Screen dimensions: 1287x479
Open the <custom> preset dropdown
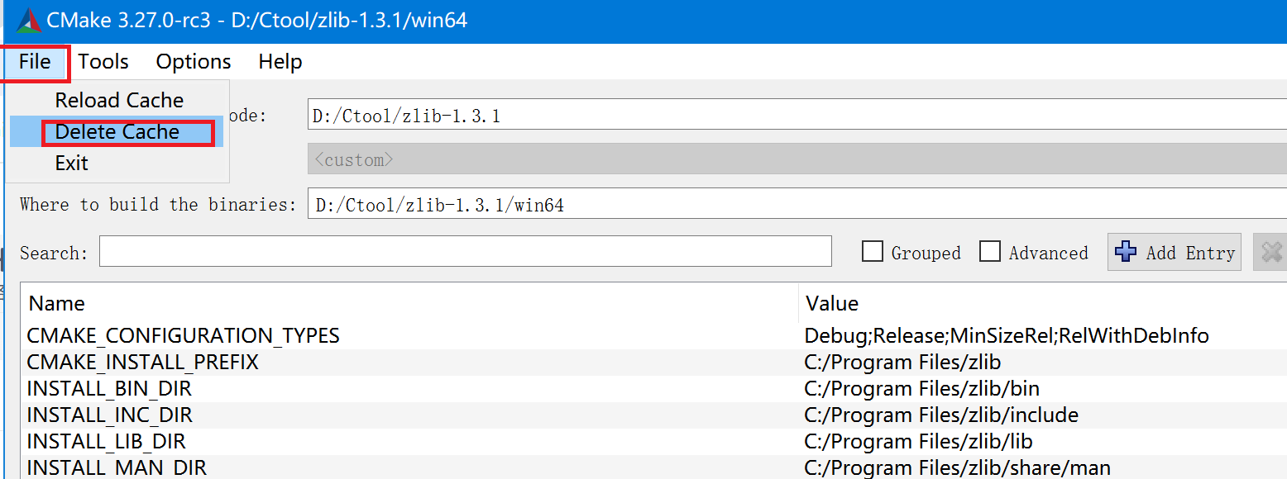point(797,159)
